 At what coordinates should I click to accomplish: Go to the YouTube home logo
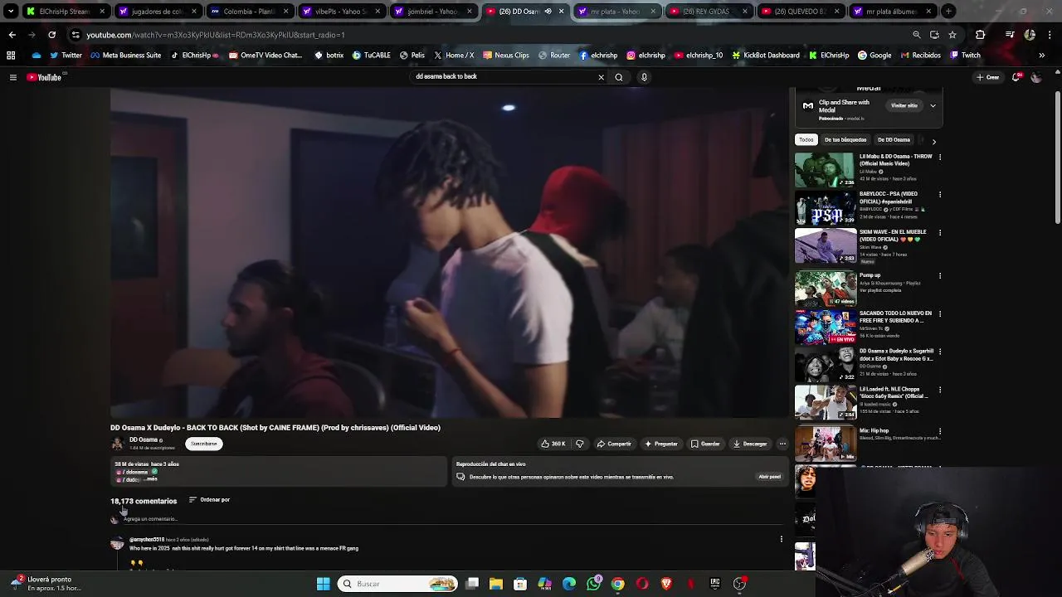tap(44, 77)
